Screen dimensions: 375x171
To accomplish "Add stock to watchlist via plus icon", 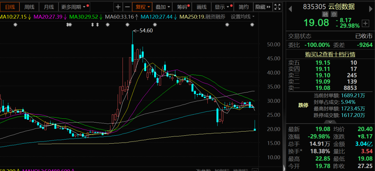I will 365,24.
